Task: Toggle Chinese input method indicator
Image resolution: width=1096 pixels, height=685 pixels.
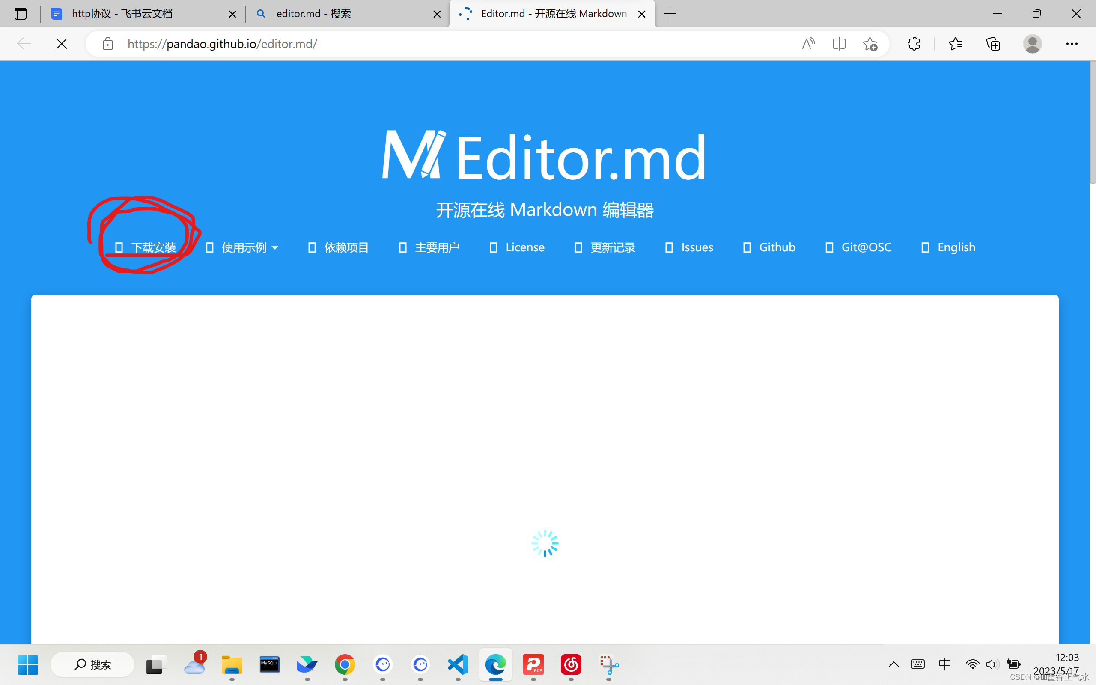Action: [x=945, y=664]
